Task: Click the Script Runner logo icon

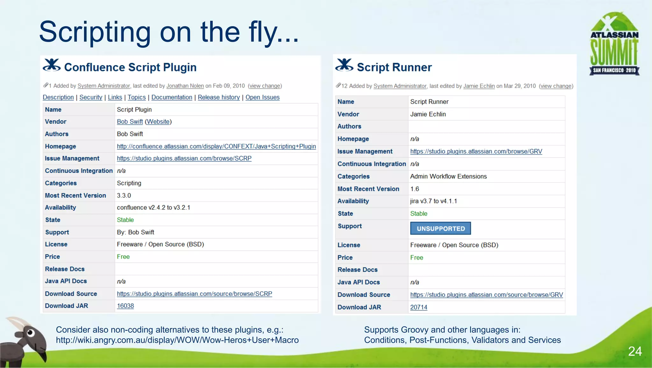Action: coord(344,65)
